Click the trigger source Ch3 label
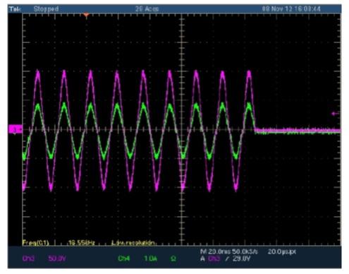The image size is (349, 274). 214,258
